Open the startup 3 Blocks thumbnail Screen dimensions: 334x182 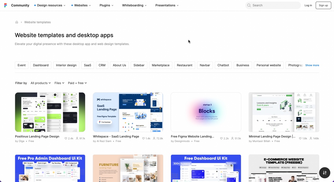(x=206, y=112)
